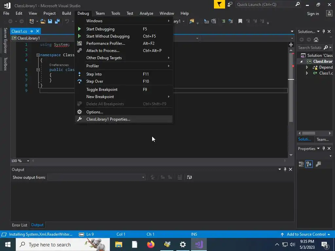Expand the Dependencies tree node
335x251 pixels.
[307, 67]
